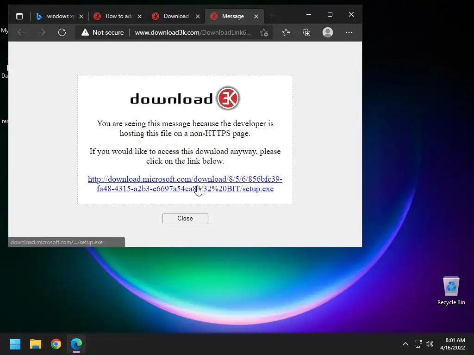Click the Close button on the page
Viewport: 474px width, 355px height.
185,218
